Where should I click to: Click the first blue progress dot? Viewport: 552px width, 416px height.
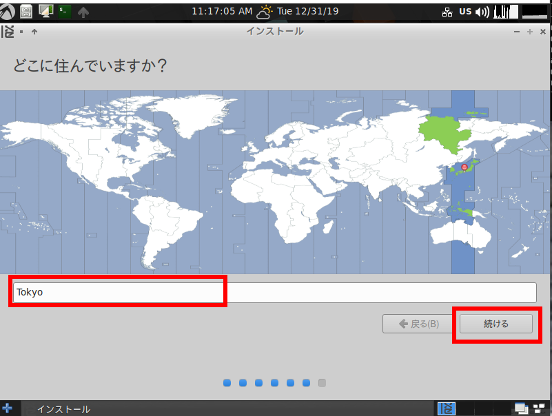(227, 382)
